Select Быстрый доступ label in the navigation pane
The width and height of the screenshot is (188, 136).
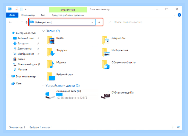(26, 33)
